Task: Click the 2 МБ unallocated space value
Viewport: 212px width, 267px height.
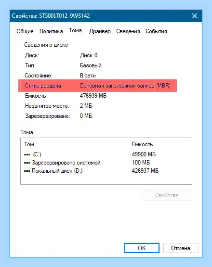Action: coord(86,106)
